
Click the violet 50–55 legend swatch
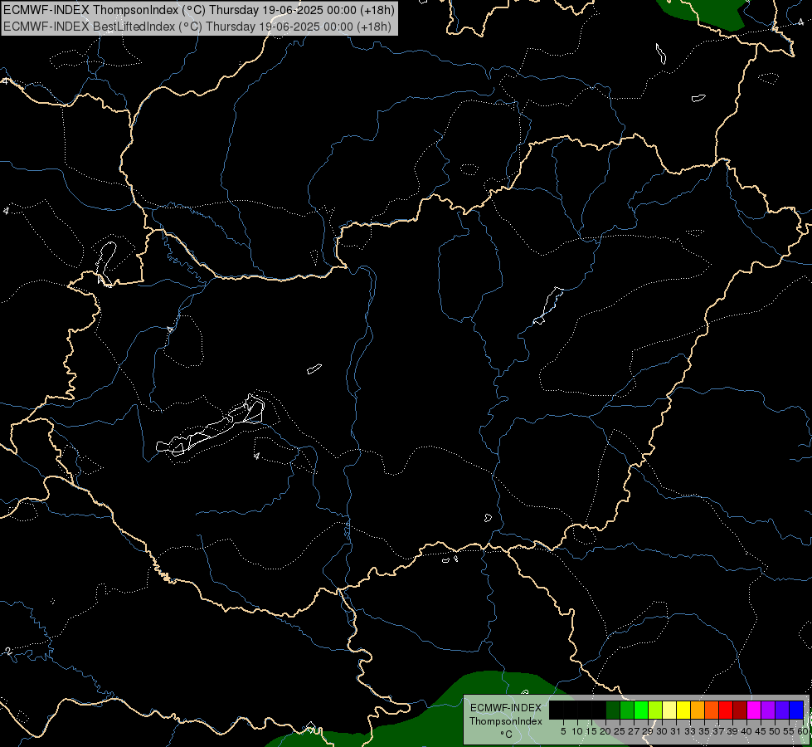coord(782,710)
